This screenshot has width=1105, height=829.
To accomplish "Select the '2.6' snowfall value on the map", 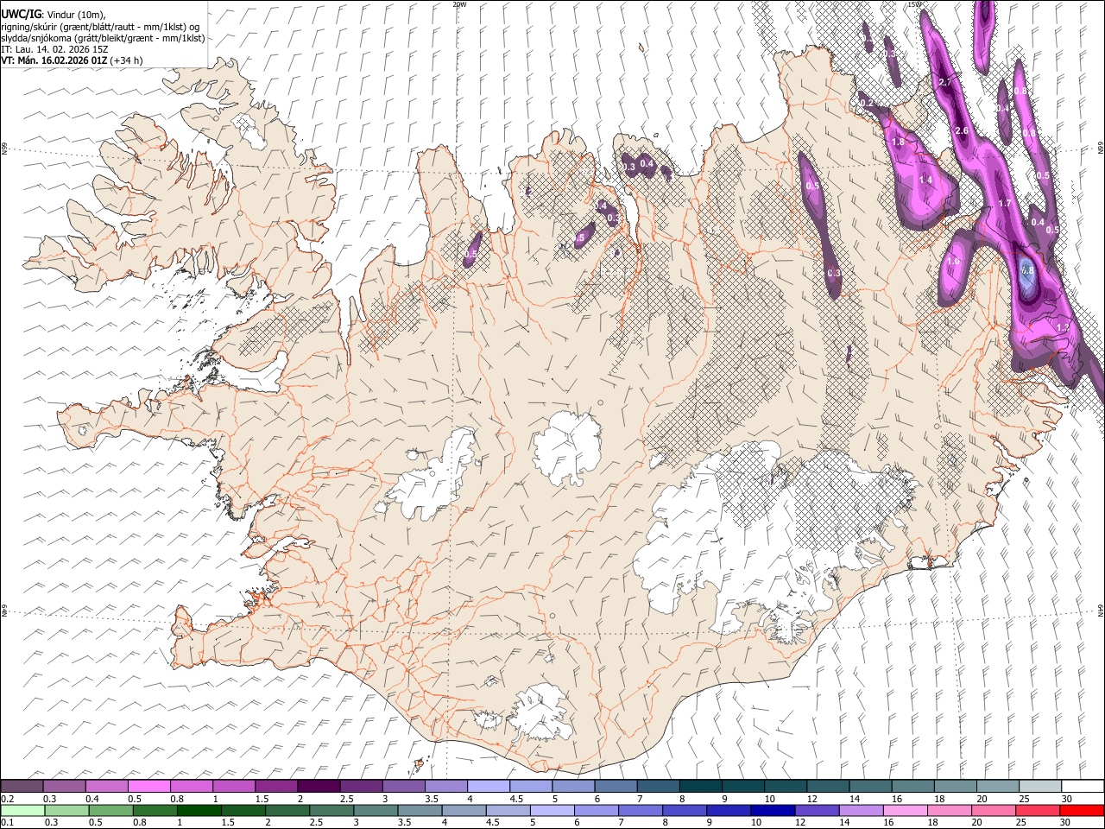I will click(x=963, y=130).
